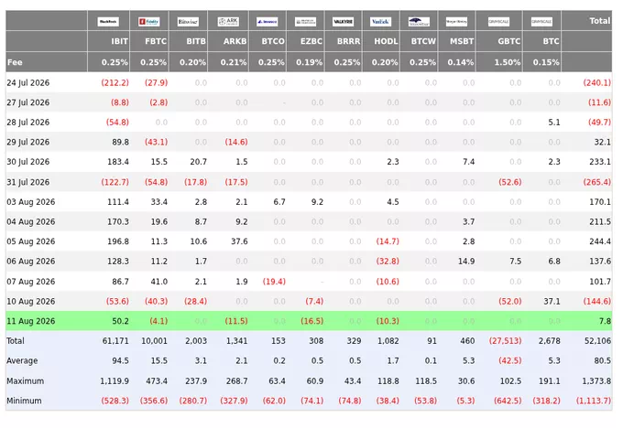Click the Total column header

[x=599, y=21]
